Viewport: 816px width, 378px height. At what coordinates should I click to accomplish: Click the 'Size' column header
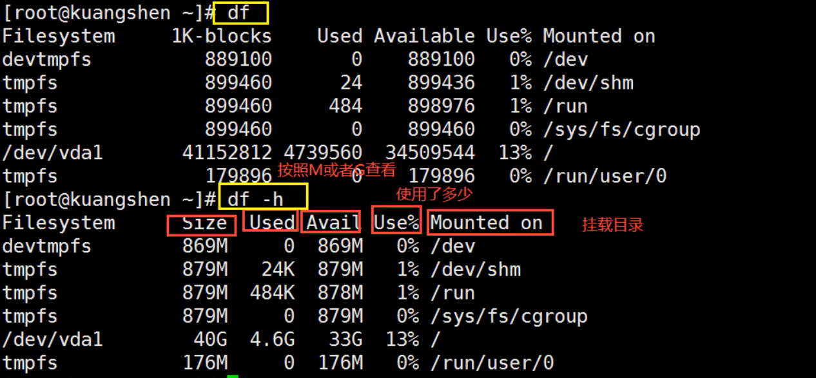(x=204, y=223)
